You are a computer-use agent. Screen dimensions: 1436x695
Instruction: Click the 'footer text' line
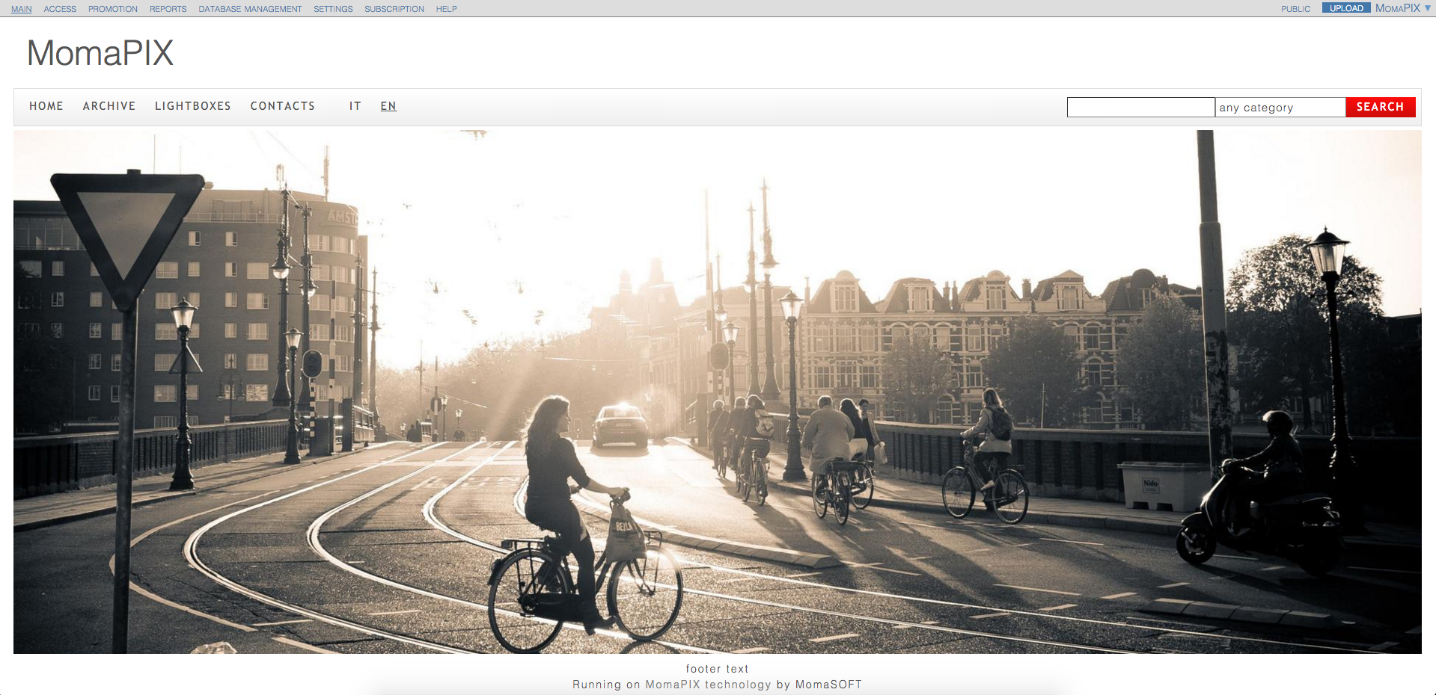[718, 669]
